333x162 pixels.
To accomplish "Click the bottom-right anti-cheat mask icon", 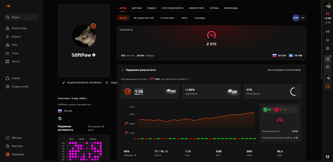I will pos(328,157).
